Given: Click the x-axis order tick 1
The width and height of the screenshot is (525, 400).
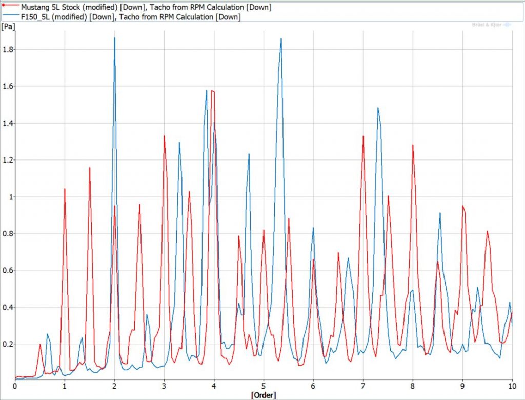Looking at the screenshot, I should (65, 386).
